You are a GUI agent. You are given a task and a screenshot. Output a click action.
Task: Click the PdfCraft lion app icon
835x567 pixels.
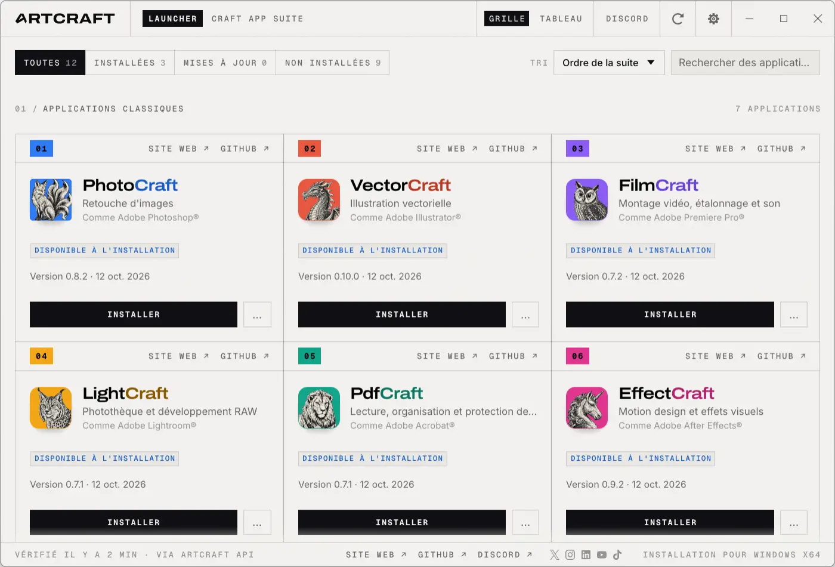319,408
